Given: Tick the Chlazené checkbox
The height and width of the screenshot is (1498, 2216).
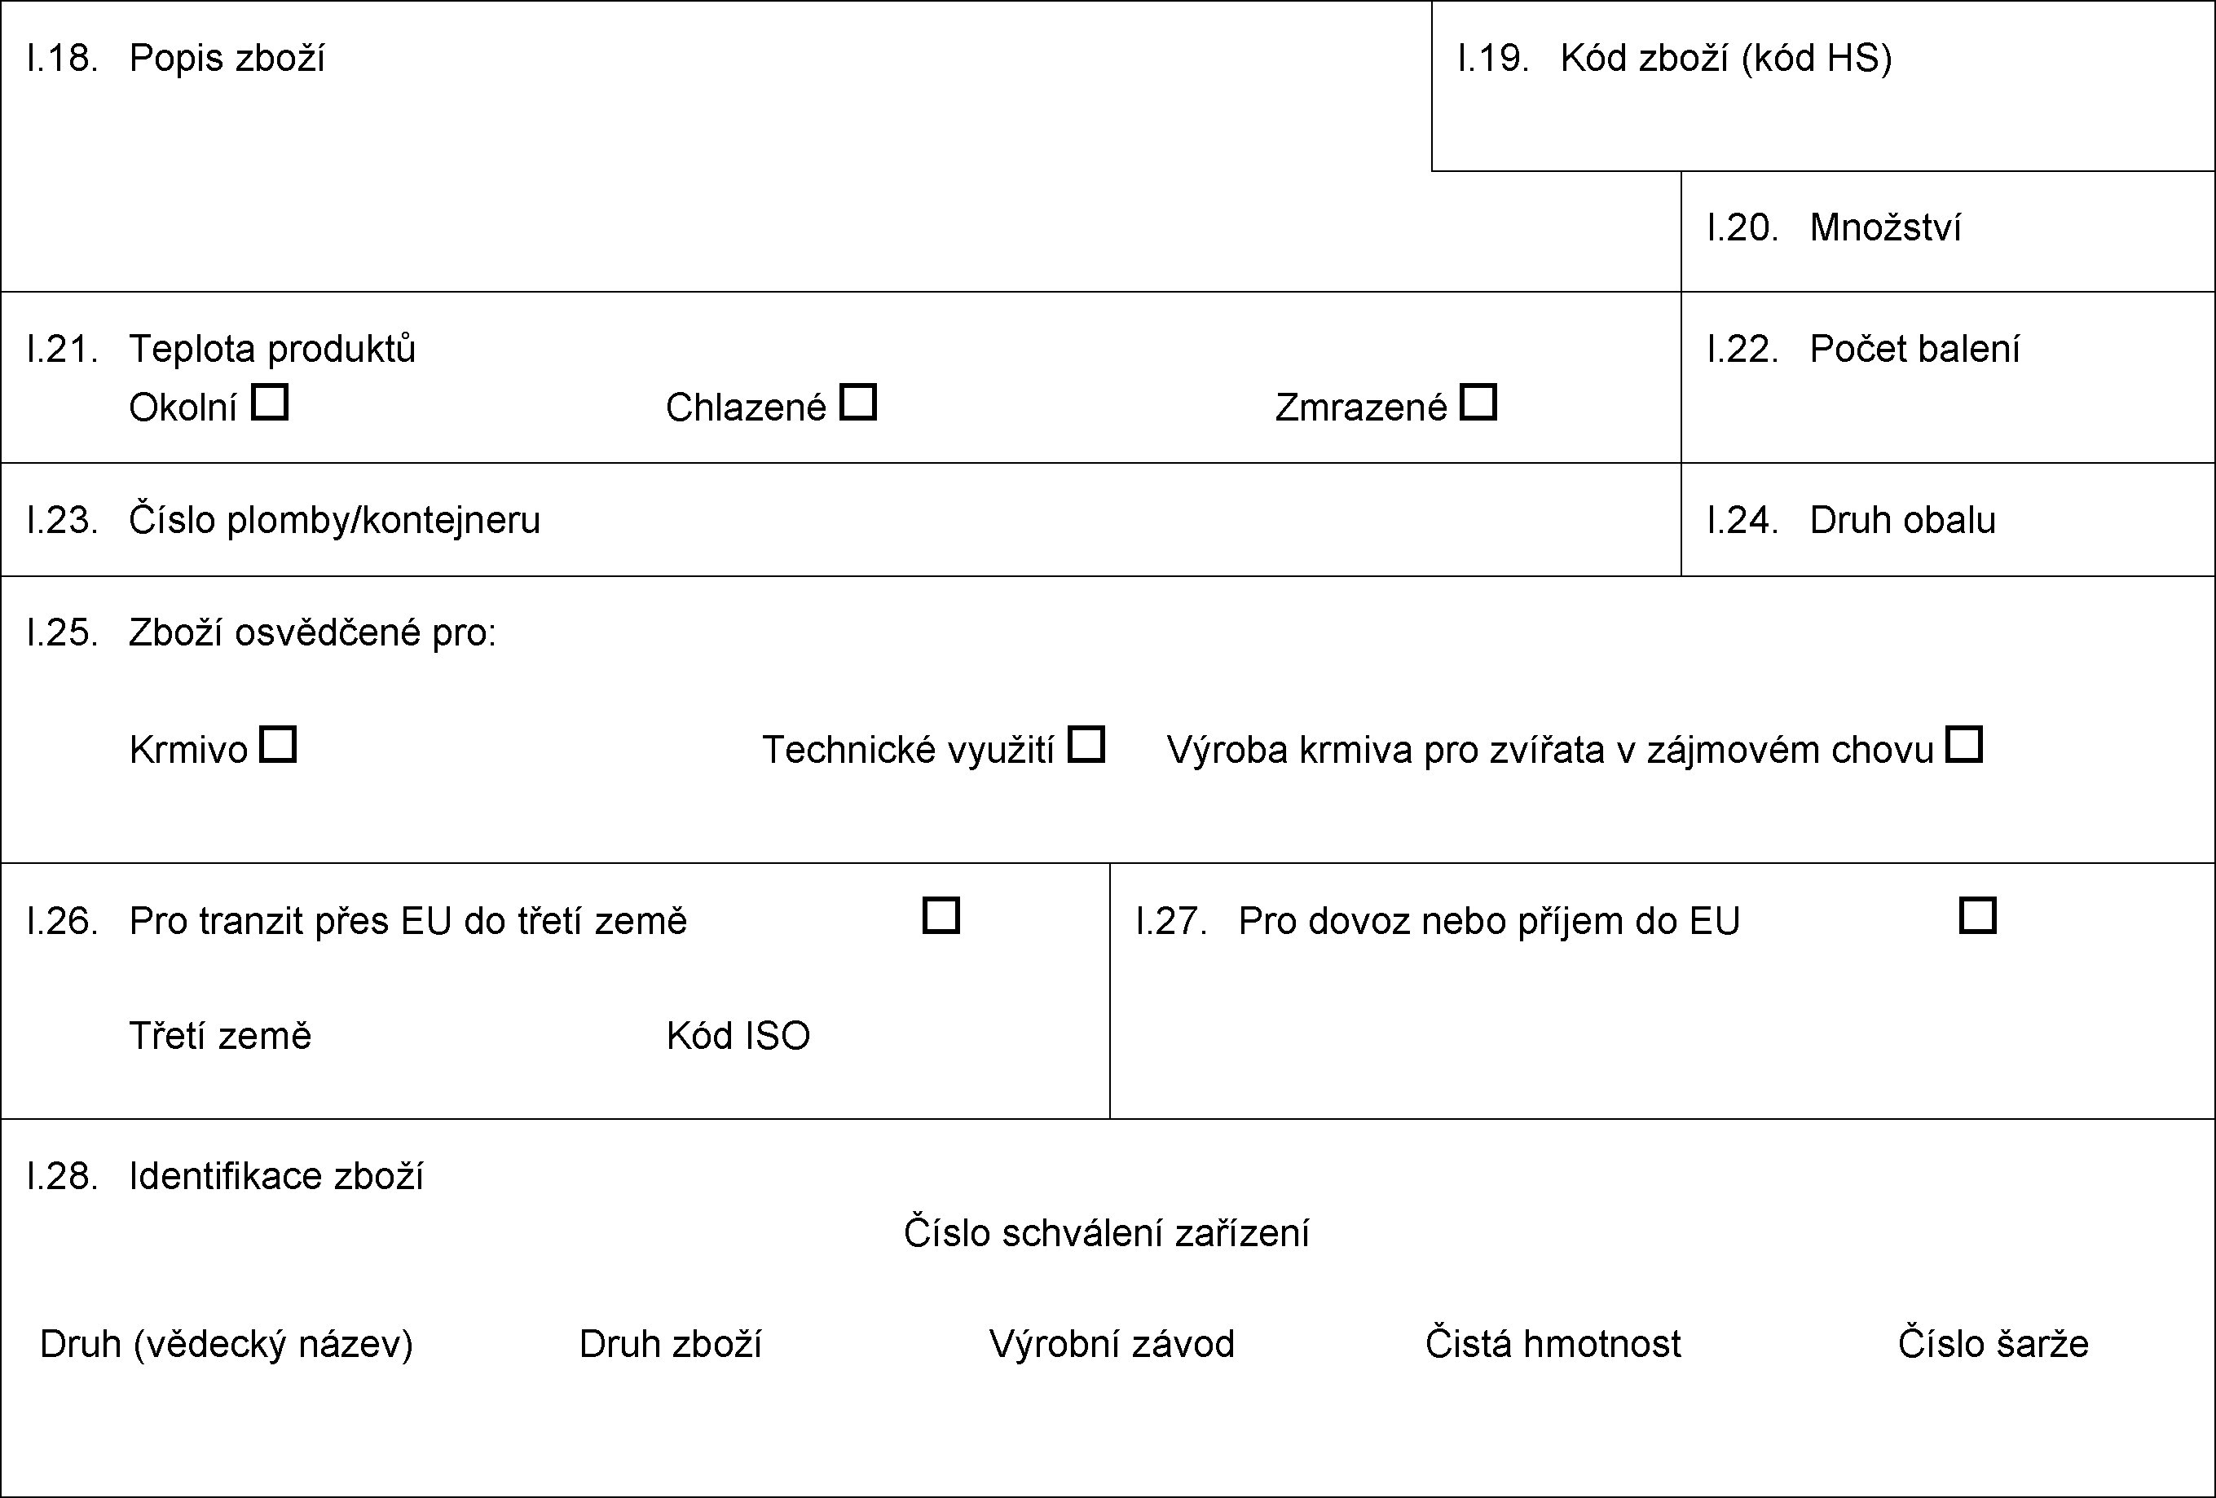Looking at the screenshot, I should click(x=858, y=403).
